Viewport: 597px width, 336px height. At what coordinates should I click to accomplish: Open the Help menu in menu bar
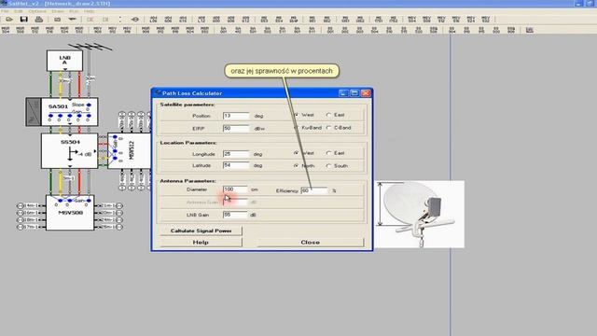[x=89, y=11]
